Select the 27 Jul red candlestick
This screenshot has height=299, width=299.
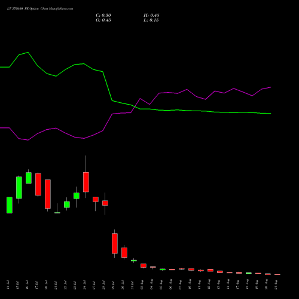coord(96,199)
